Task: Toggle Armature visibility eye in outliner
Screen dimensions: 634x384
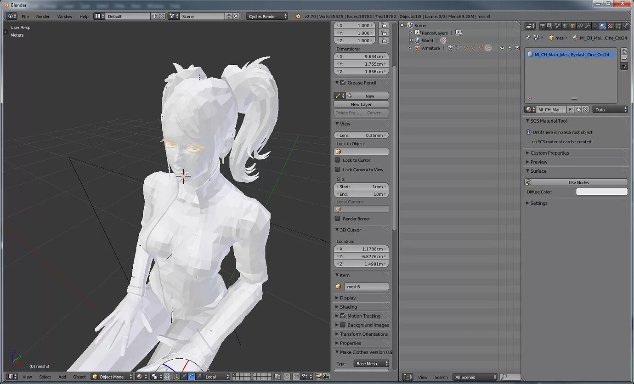Action: click(502, 48)
